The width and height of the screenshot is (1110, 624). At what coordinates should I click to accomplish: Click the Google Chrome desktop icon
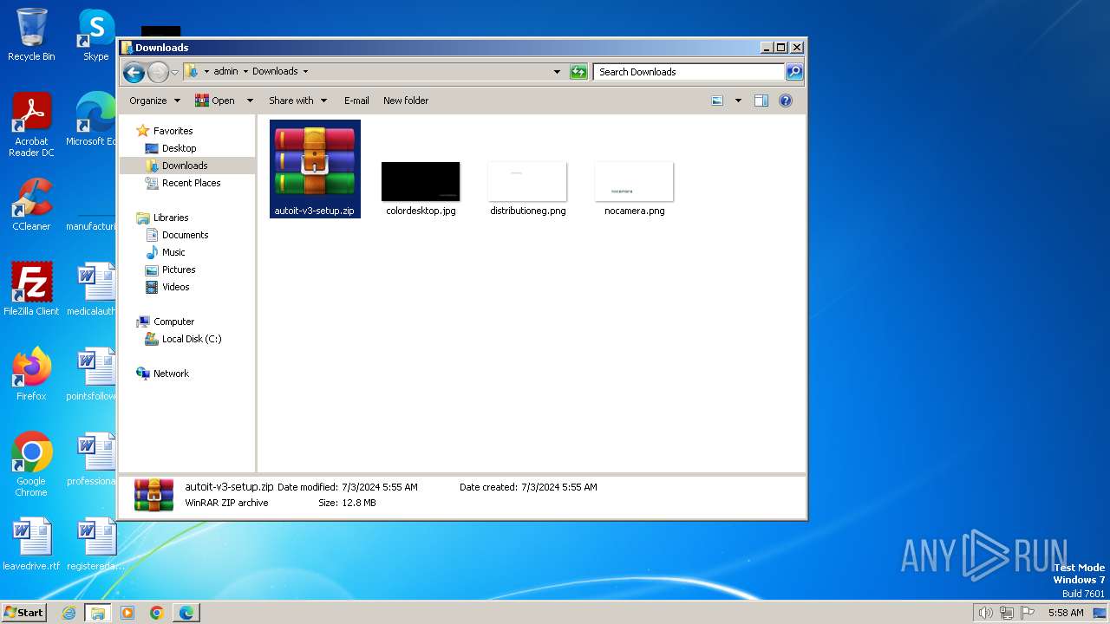click(x=31, y=465)
